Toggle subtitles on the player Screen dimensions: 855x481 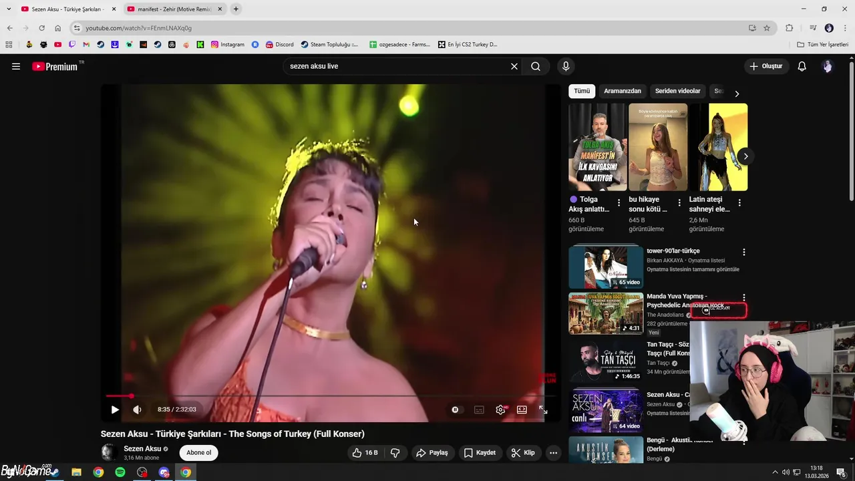point(479,410)
